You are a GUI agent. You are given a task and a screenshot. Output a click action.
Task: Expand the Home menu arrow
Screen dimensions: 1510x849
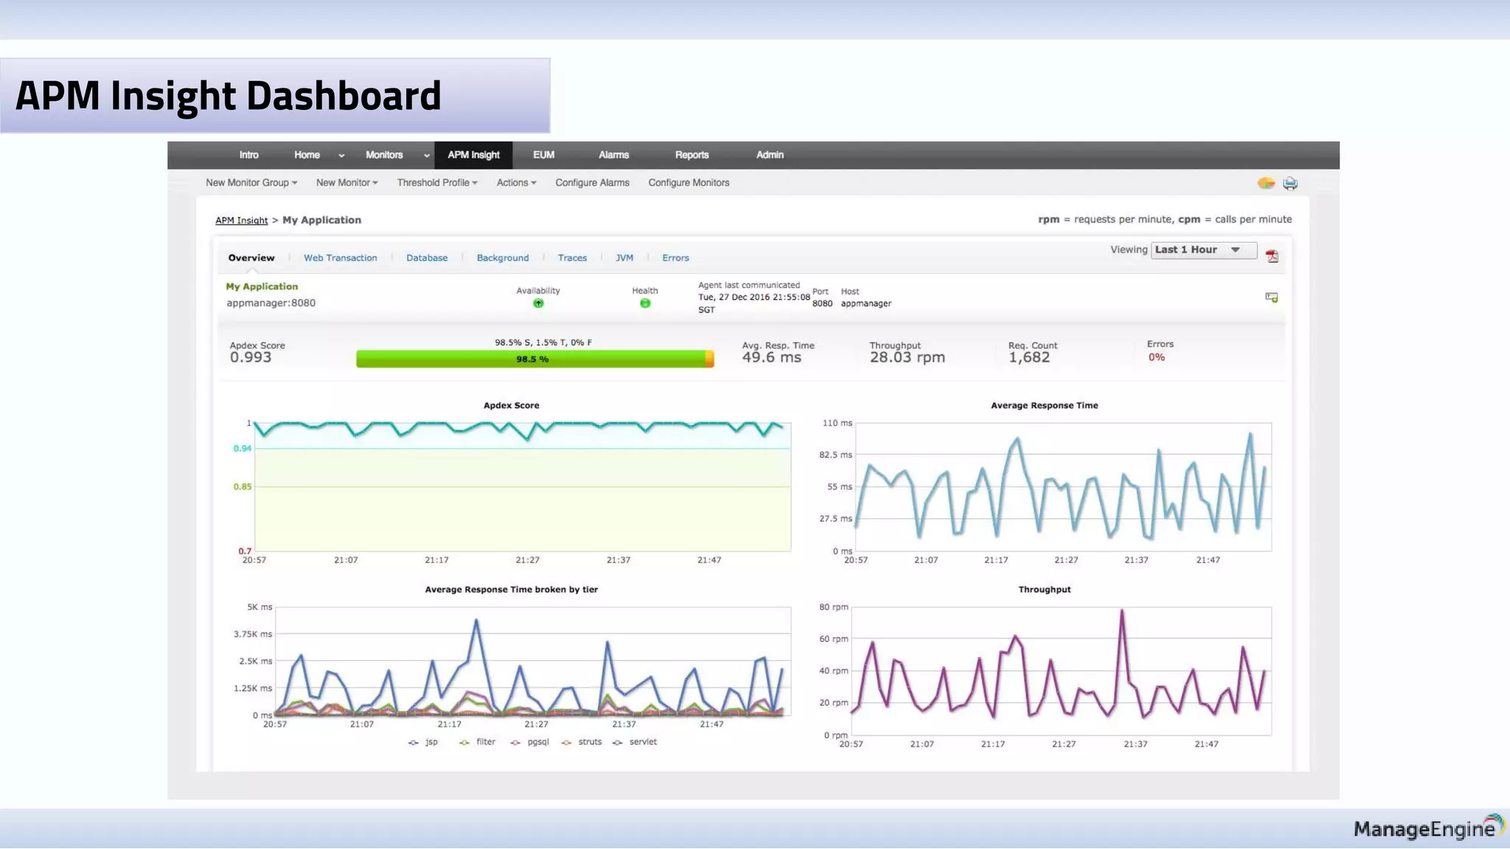tap(341, 156)
